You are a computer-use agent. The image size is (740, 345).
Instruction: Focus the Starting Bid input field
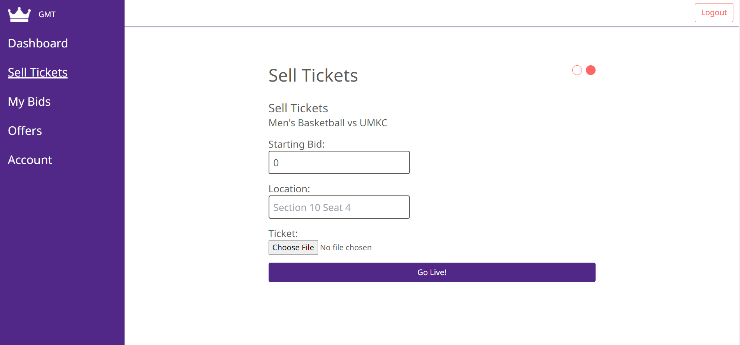point(339,162)
